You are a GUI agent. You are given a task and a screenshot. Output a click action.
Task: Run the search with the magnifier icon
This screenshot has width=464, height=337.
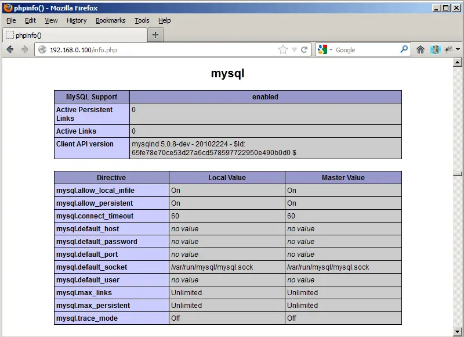click(404, 49)
